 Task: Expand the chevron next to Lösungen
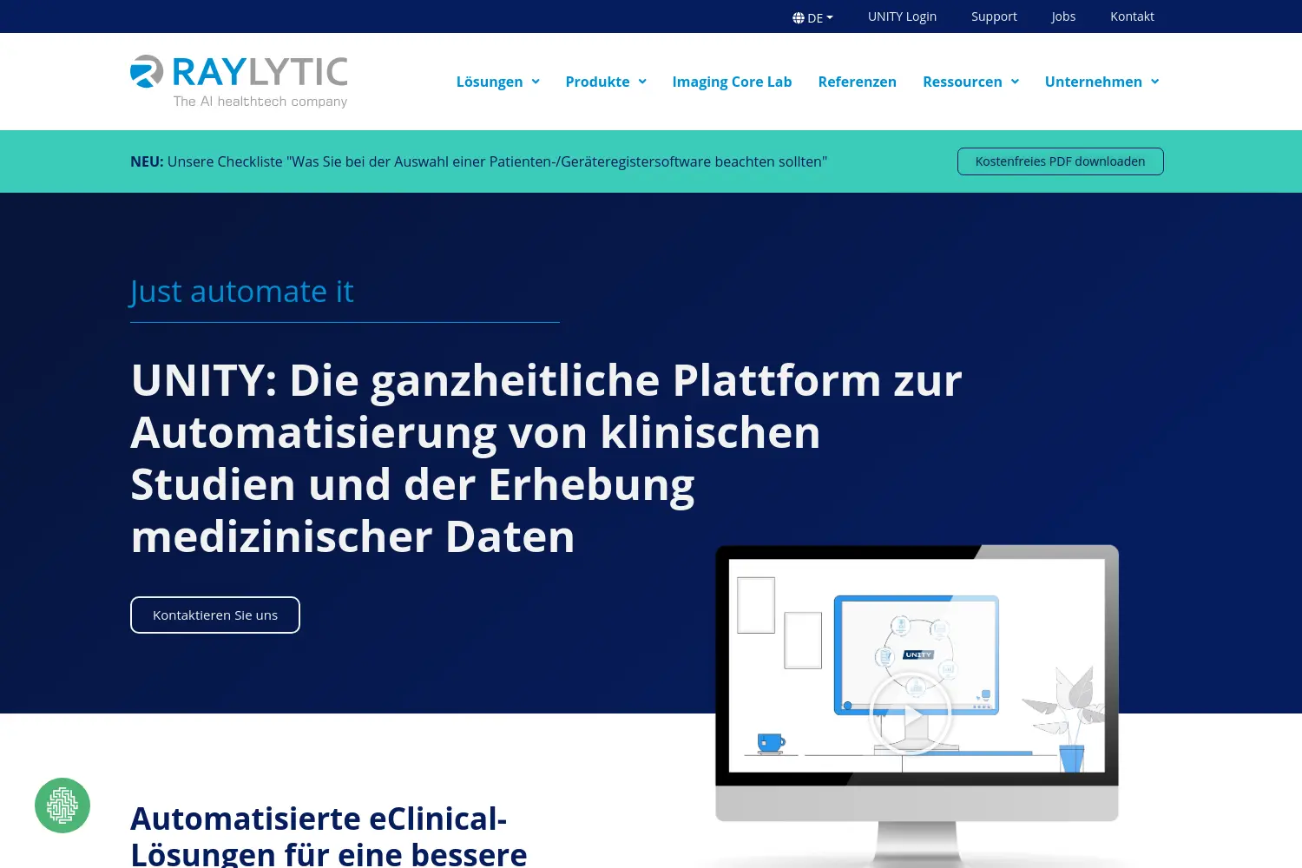tap(536, 82)
